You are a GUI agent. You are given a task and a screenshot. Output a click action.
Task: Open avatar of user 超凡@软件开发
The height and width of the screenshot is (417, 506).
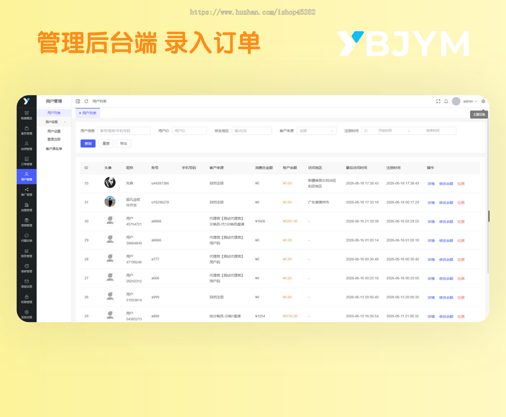(110, 202)
